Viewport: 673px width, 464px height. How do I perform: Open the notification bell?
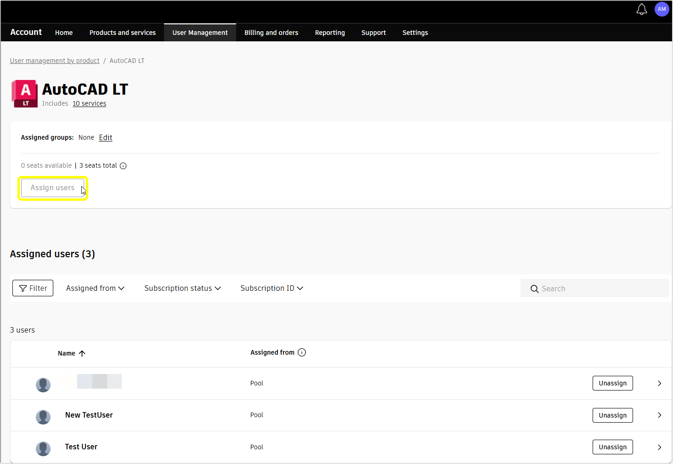click(641, 9)
